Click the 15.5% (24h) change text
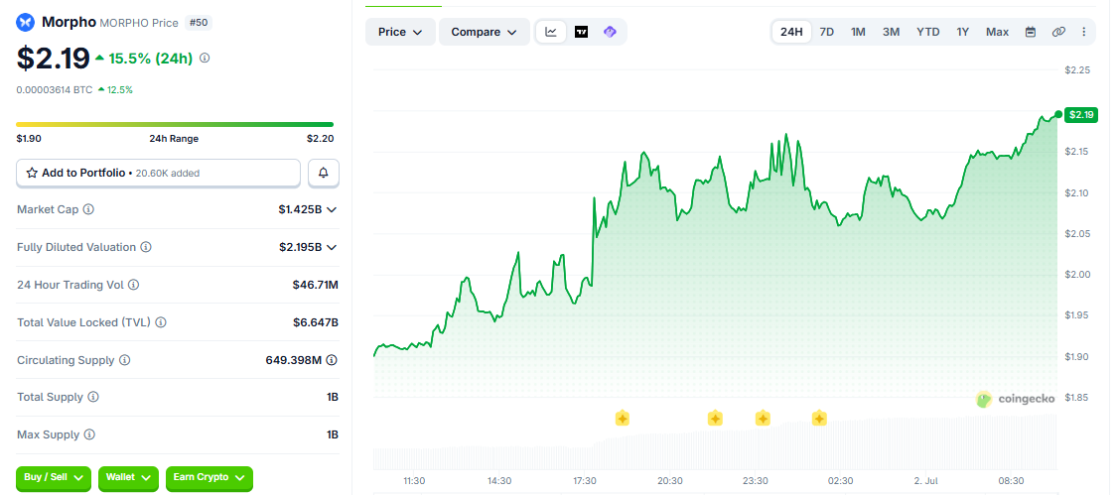1117x495 pixels. pos(150,60)
